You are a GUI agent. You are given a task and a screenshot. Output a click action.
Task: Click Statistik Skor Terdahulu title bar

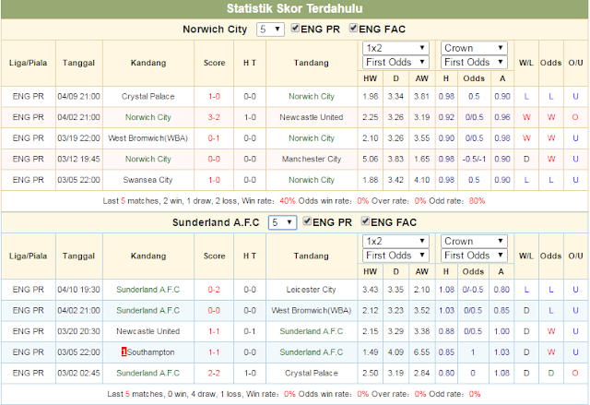coord(295,8)
